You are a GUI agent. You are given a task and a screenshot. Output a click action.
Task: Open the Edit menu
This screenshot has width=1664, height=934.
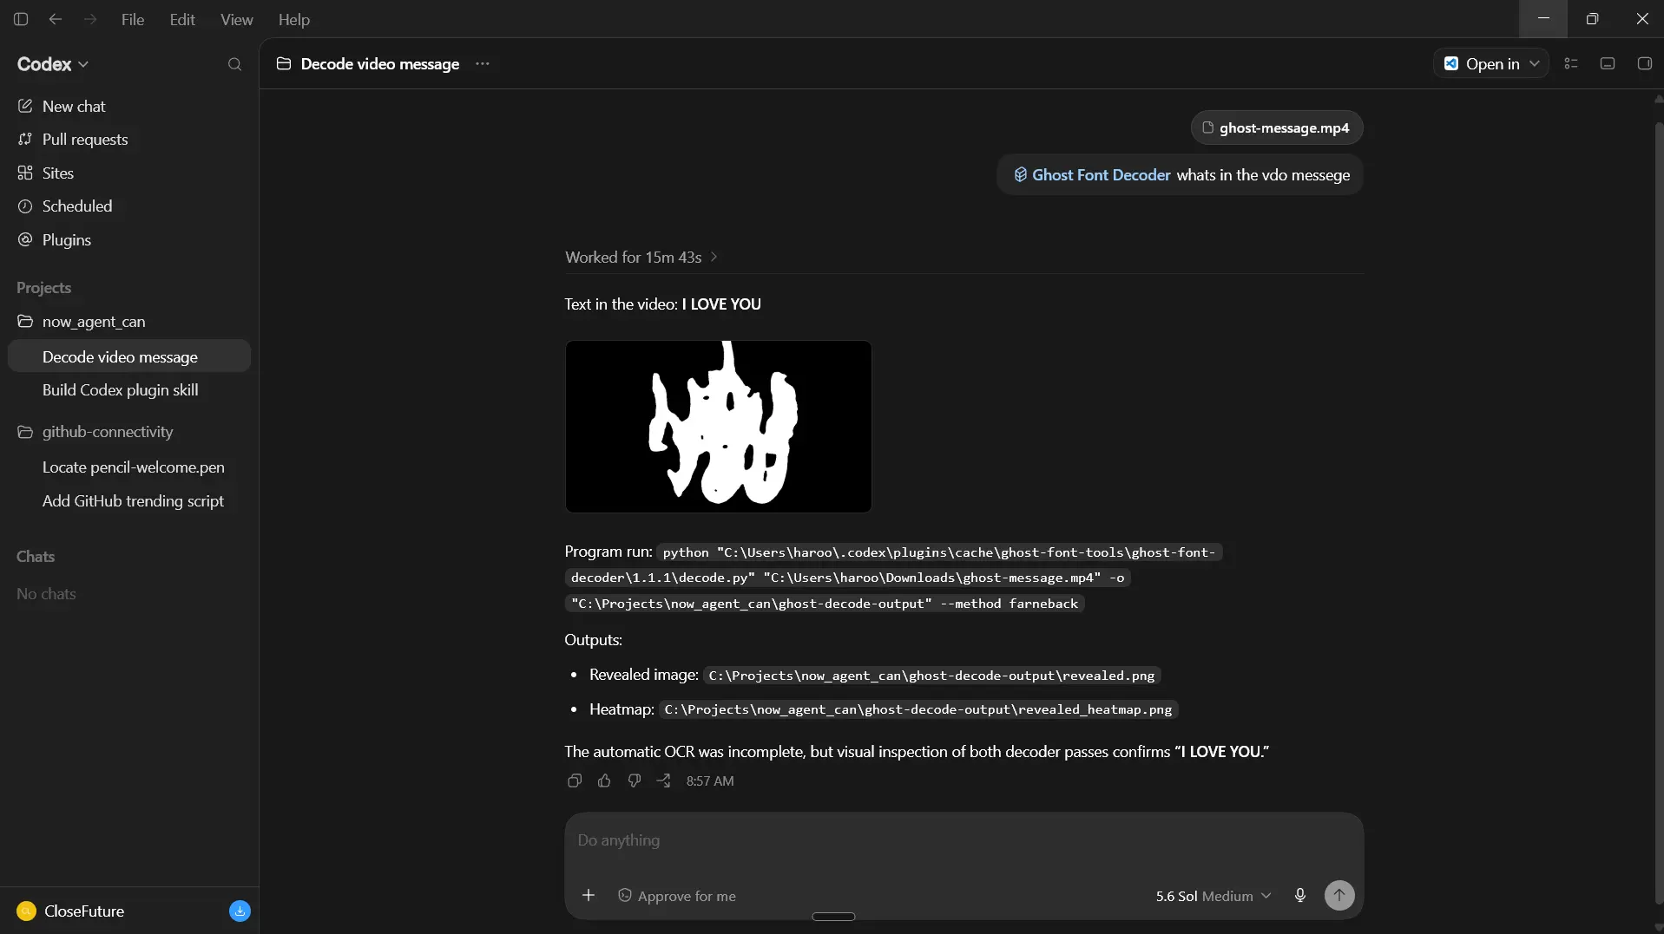(182, 19)
